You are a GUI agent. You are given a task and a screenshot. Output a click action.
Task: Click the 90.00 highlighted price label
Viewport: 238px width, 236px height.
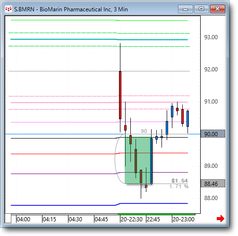pos(213,134)
